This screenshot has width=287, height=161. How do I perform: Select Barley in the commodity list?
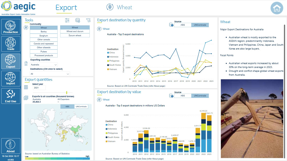(x=43, y=32)
